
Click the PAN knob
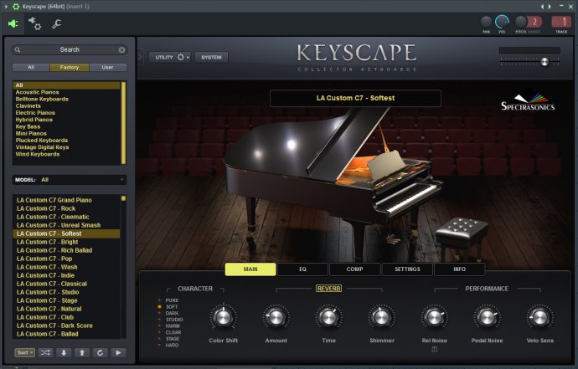[486, 22]
